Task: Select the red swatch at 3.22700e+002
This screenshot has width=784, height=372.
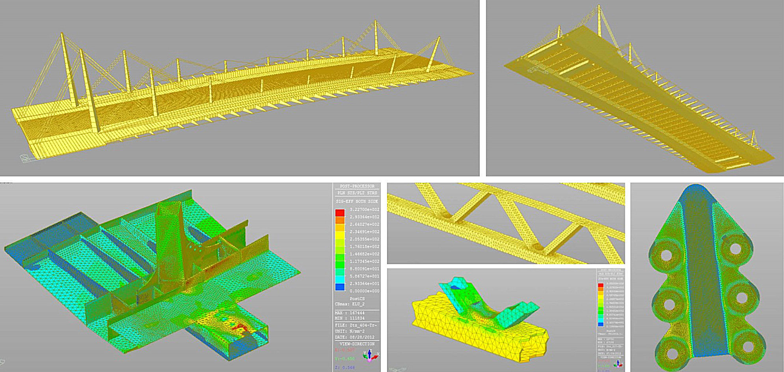Action: 340,213
